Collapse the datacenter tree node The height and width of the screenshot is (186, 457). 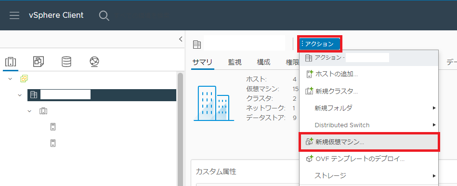click(x=20, y=95)
